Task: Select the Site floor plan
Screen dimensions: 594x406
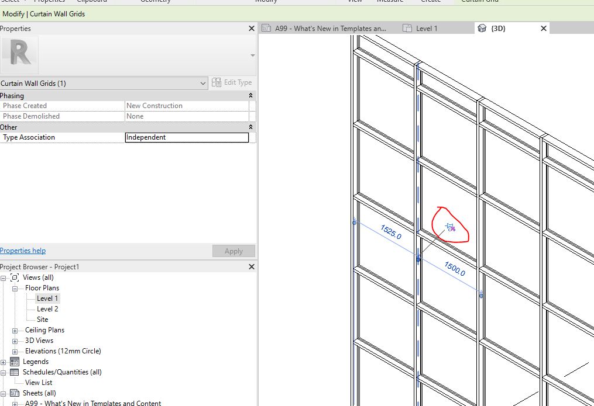Action: click(x=42, y=320)
